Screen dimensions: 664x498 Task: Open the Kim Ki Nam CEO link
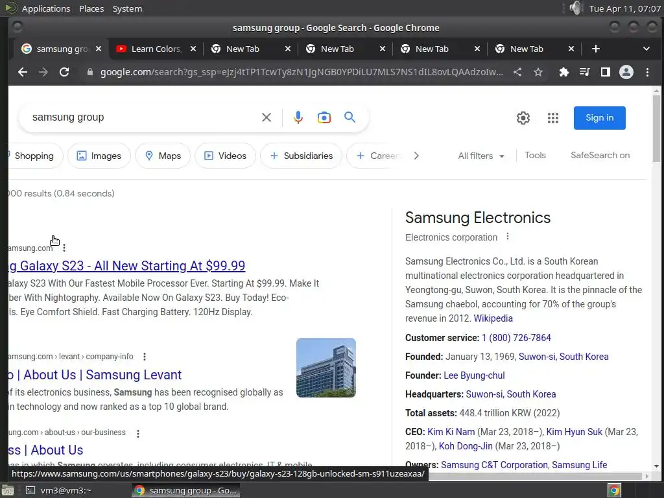pyautogui.click(x=451, y=432)
